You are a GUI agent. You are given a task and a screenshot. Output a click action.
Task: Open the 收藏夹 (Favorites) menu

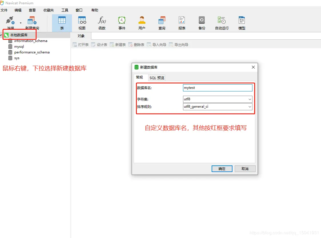(49, 10)
